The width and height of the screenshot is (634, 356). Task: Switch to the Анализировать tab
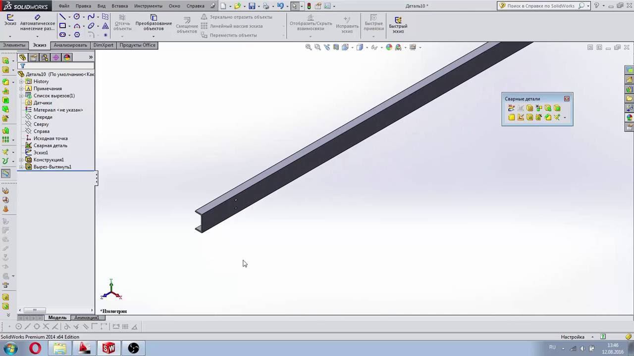70,45
